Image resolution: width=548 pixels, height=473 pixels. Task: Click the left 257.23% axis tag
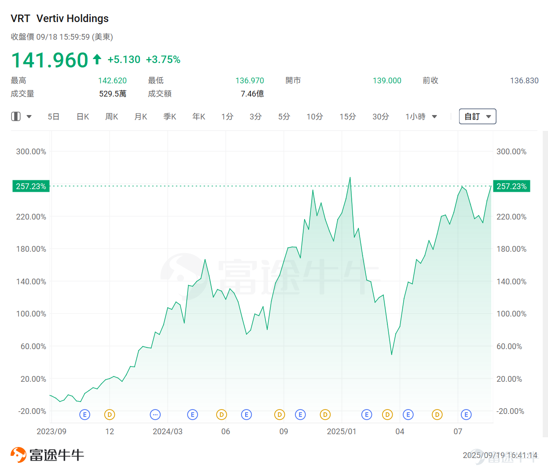pos(31,186)
